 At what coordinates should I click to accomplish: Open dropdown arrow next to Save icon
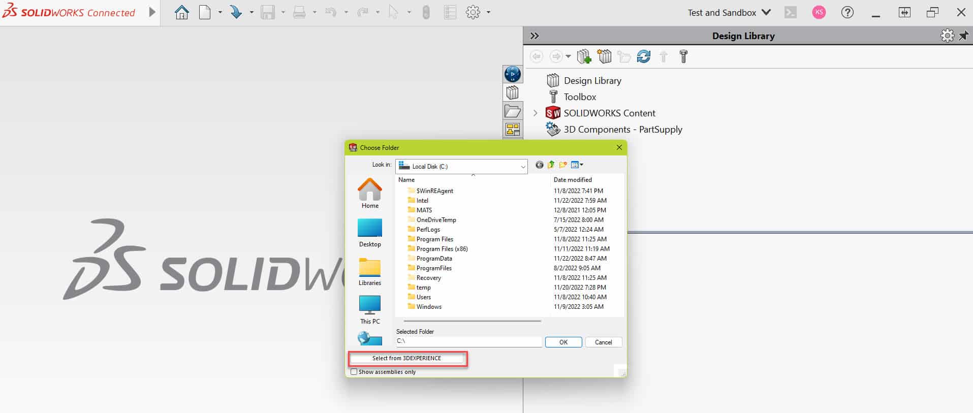pyautogui.click(x=283, y=12)
